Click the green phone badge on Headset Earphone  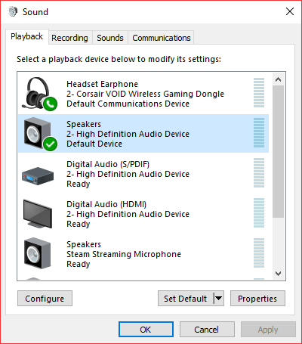(50, 104)
